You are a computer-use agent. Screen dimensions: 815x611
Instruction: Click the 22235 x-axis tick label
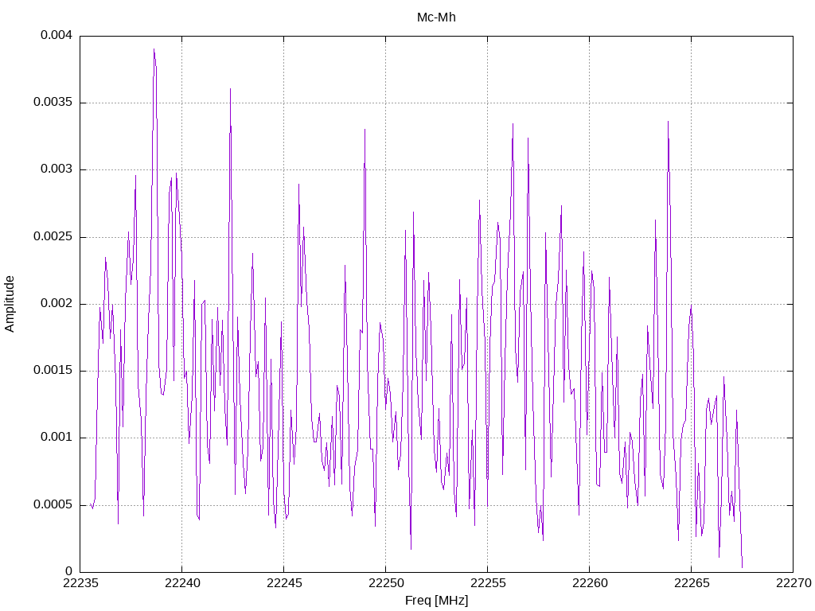tap(80, 583)
